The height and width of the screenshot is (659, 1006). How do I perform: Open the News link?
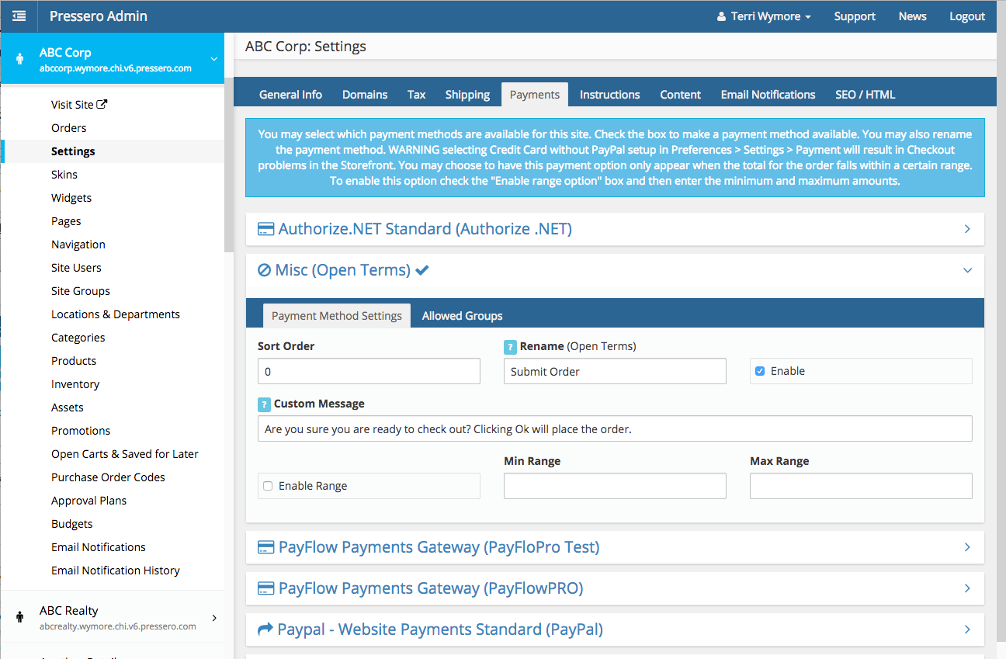pos(912,16)
